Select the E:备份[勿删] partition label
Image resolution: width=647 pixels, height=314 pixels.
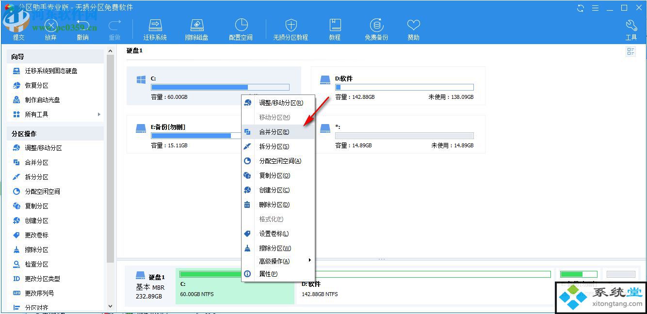(168, 127)
